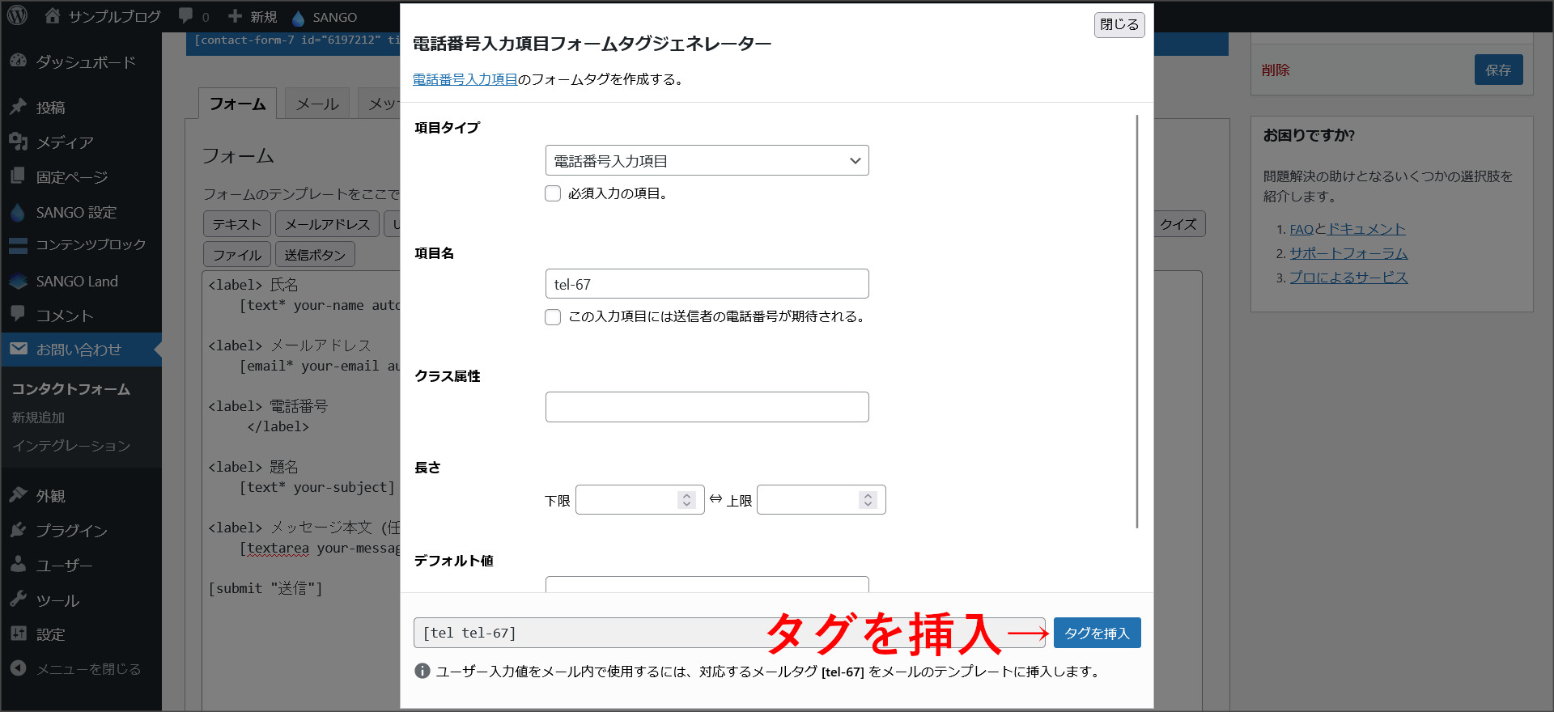This screenshot has height=712, width=1554.
Task: Click the maximum length stepper arrows
Action: pyautogui.click(x=868, y=500)
